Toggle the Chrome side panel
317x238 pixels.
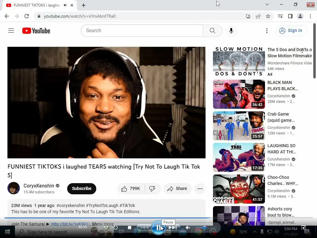290,16
